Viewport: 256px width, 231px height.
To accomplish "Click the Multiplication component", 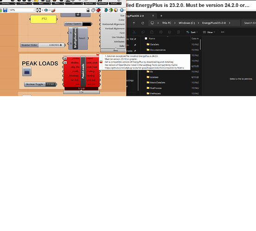I will click(x=78, y=38).
